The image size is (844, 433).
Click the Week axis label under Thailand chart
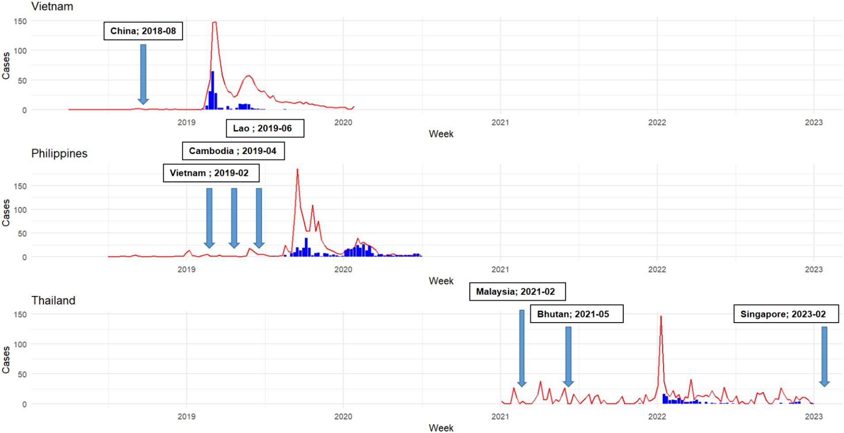pyautogui.click(x=441, y=428)
